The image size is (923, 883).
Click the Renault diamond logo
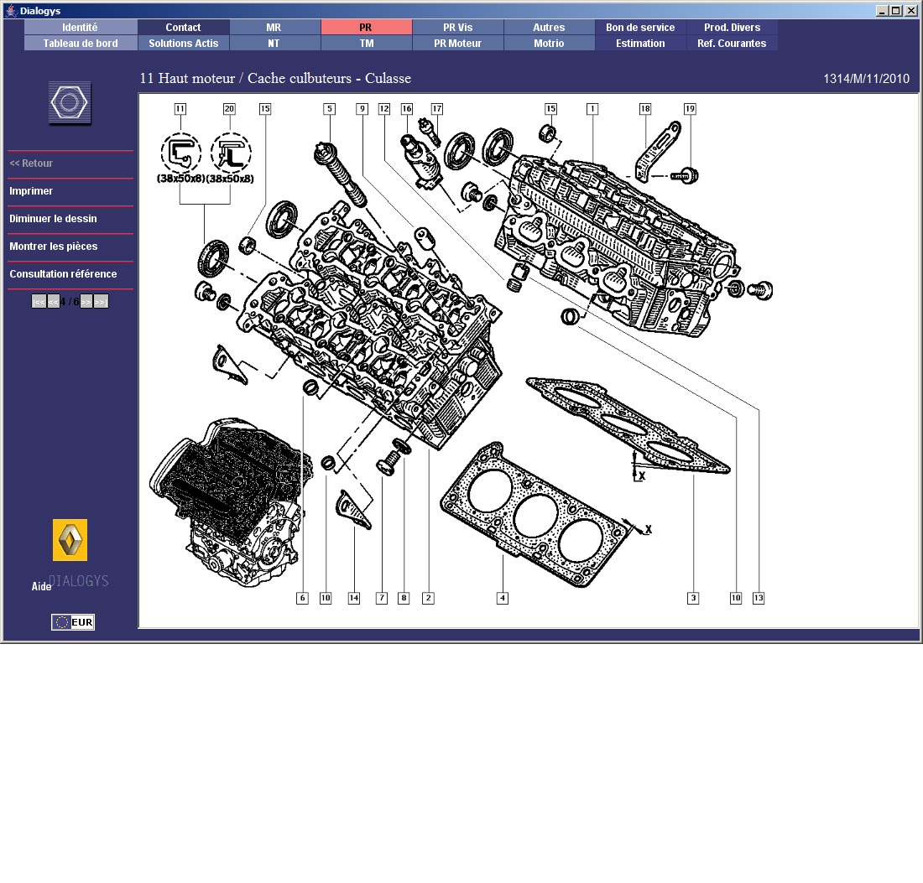click(x=70, y=540)
